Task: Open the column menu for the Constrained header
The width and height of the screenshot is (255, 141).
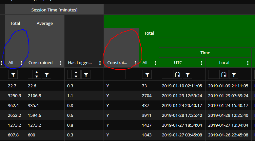Action: click(x=61, y=63)
